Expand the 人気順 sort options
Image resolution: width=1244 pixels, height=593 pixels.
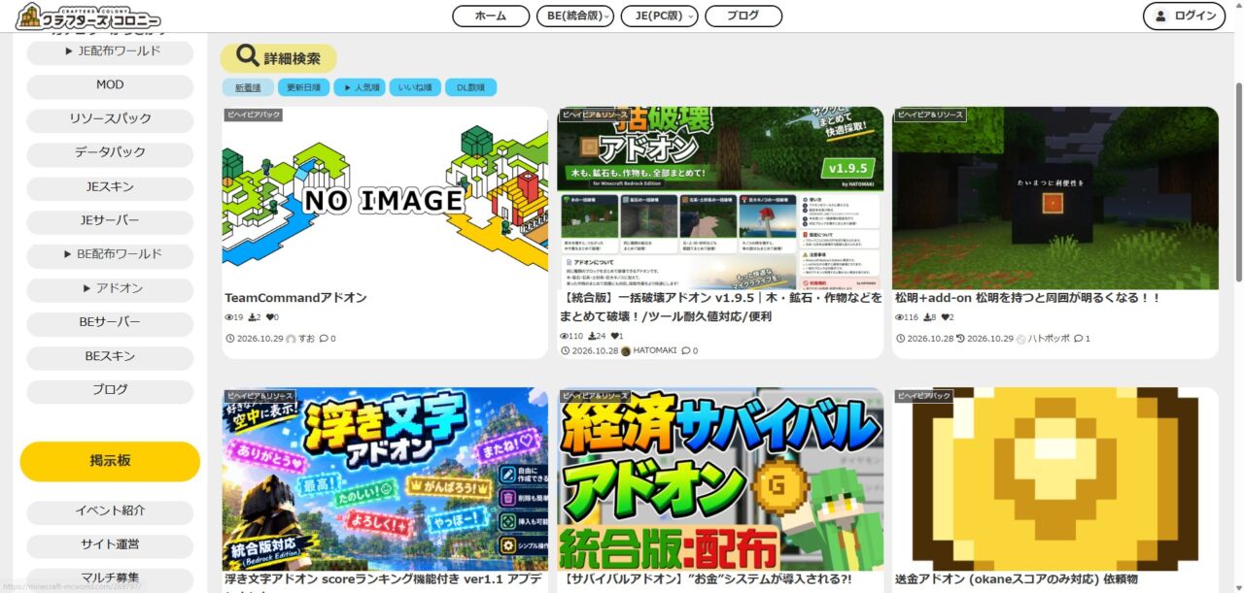(x=360, y=87)
